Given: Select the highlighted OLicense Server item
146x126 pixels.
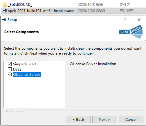Looking at the screenshot, I should (27, 75).
